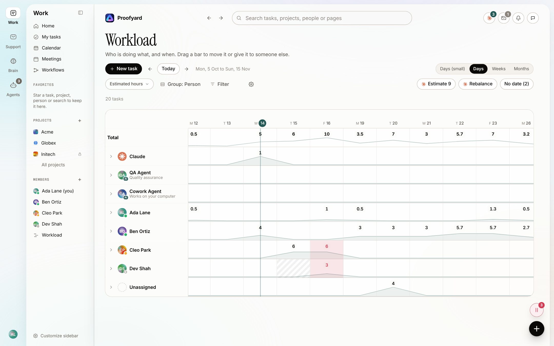Open the Filter control
The width and height of the screenshot is (554, 346).
point(220,84)
